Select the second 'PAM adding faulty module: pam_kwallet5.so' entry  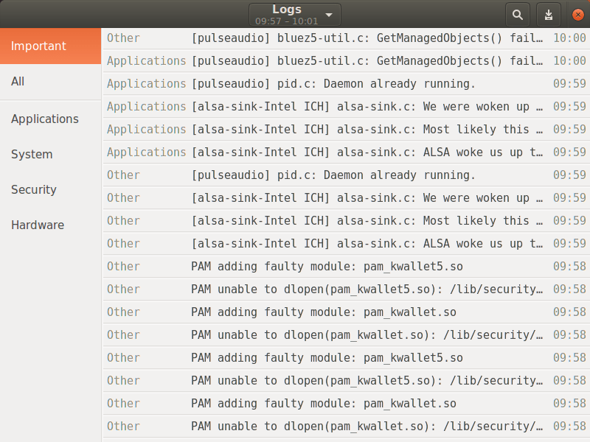[x=347, y=357]
